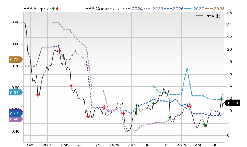This screenshot has height=147, width=247.
Task: Click the 2024 label on the date axis
Action: tap(47, 145)
